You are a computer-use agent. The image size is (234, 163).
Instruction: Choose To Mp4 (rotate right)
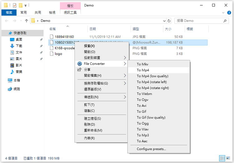(x=159, y=88)
